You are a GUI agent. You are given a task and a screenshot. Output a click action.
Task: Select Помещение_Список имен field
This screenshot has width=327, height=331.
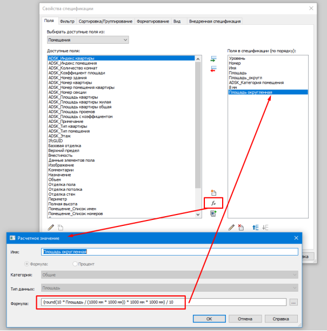[121, 209]
